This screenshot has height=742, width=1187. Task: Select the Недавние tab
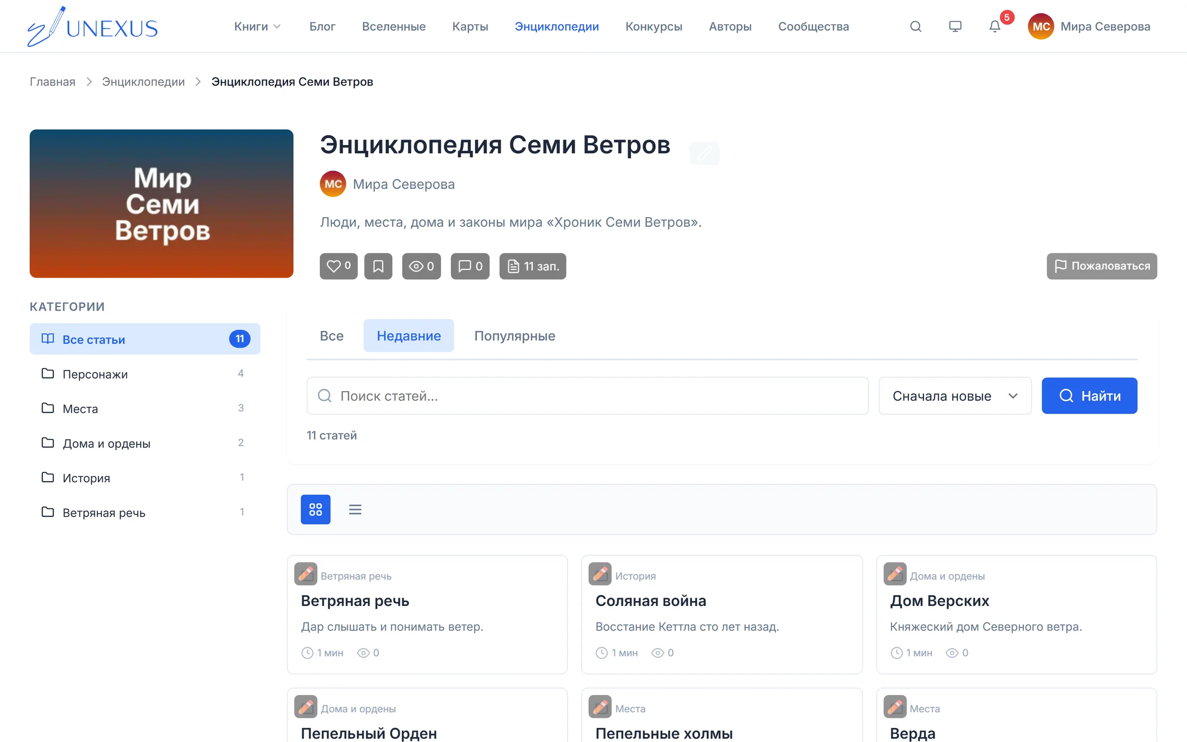click(409, 336)
